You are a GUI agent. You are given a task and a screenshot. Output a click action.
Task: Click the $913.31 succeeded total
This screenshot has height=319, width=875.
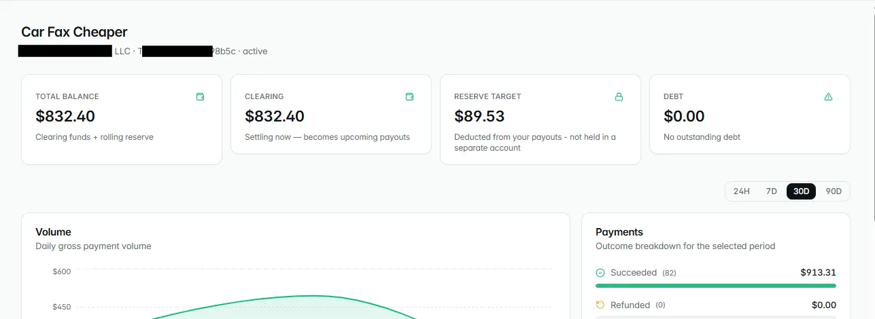click(819, 273)
